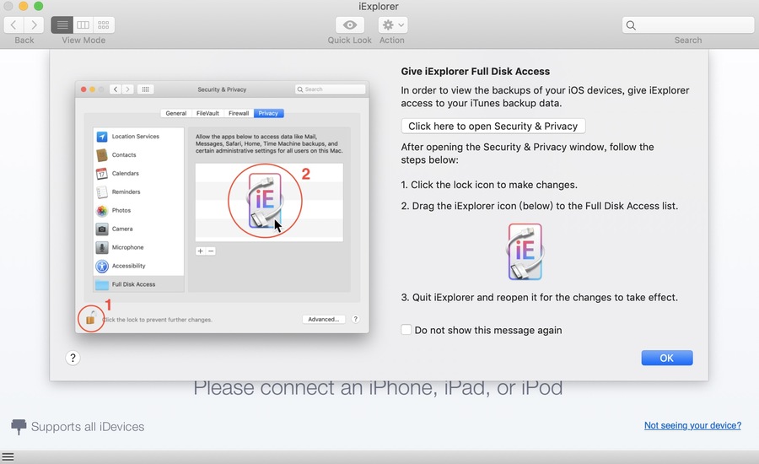Enable Do not show this message again

(x=406, y=330)
